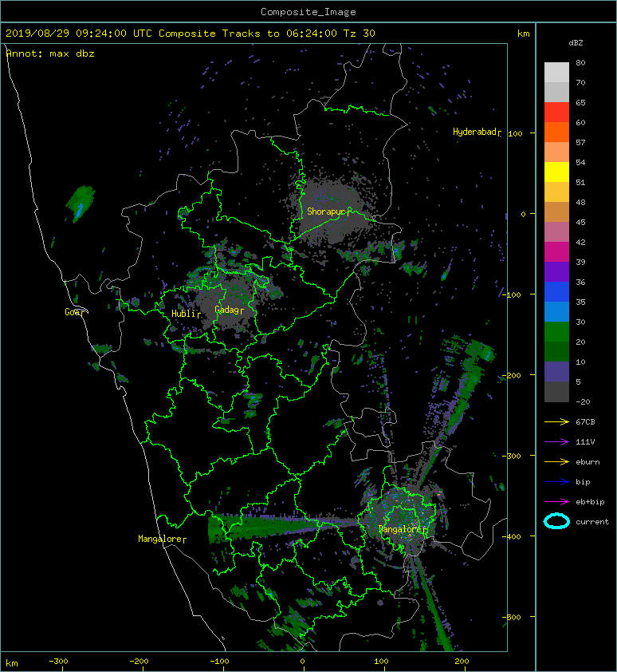Select the dark green swatch between 20 and 10

556,351
